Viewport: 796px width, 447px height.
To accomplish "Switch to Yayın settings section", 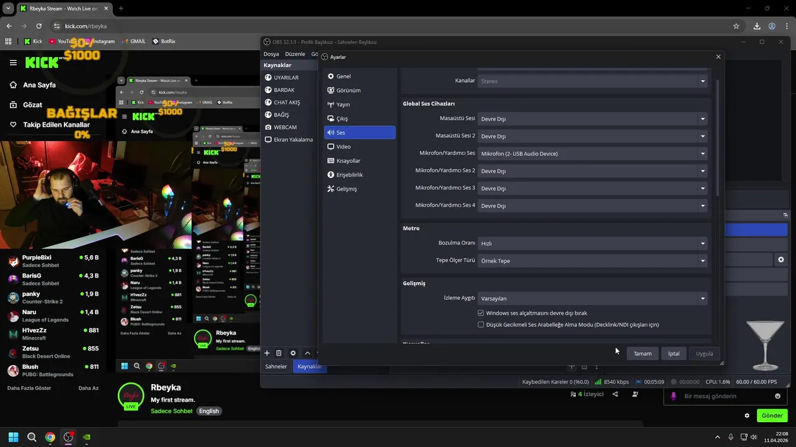I will [x=359, y=104].
